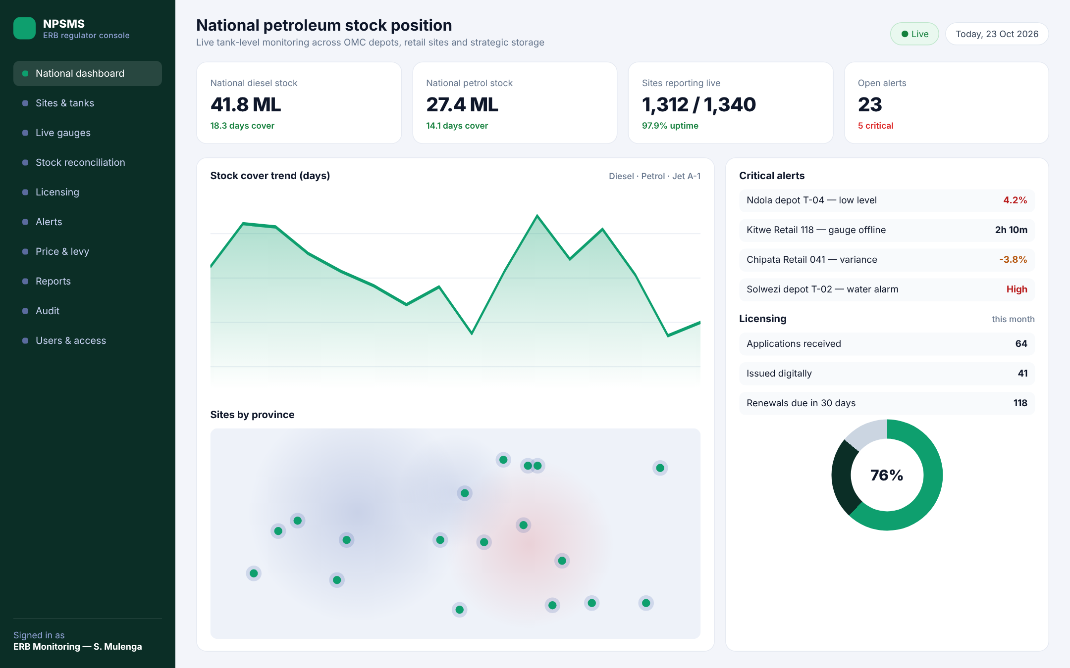Click 'Signed in as ERB Monitoring — S. Mulenga'
The height and width of the screenshot is (668, 1070).
(78, 641)
